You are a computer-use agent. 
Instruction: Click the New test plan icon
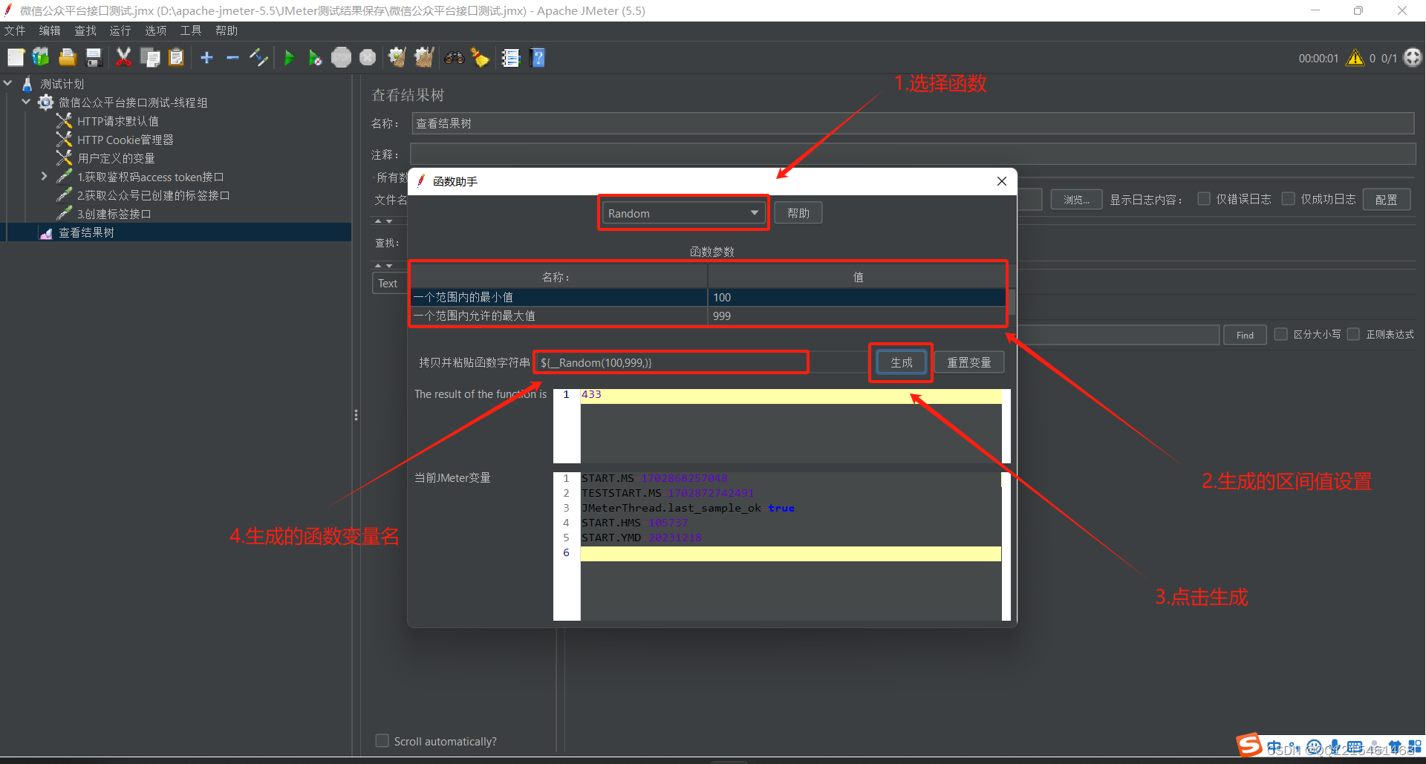click(x=16, y=57)
